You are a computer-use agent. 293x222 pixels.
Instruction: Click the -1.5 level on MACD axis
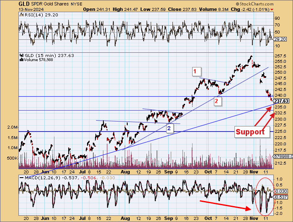(278, 208)
